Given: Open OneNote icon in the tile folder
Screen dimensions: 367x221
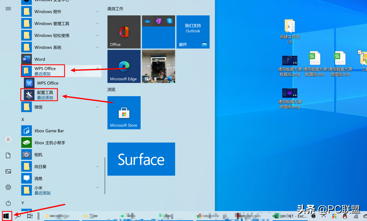Looking at the screenshot, I should pos(158,21).
